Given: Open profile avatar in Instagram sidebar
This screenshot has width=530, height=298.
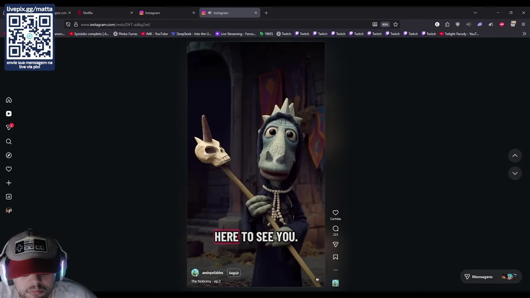Looking at the screenshot, I should [x=9, y=210].
